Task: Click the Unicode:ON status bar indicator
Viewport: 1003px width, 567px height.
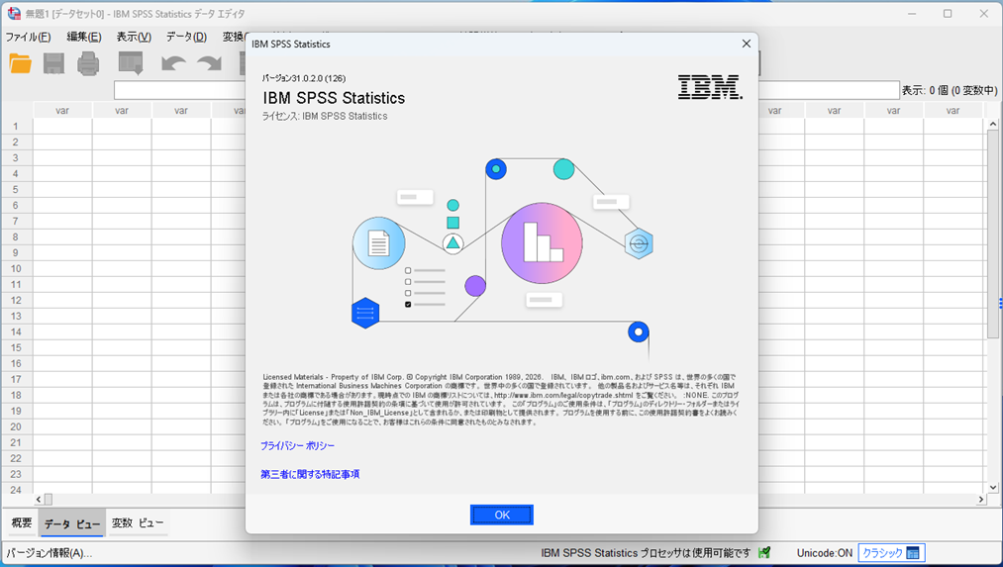Action: coord(825,553)
